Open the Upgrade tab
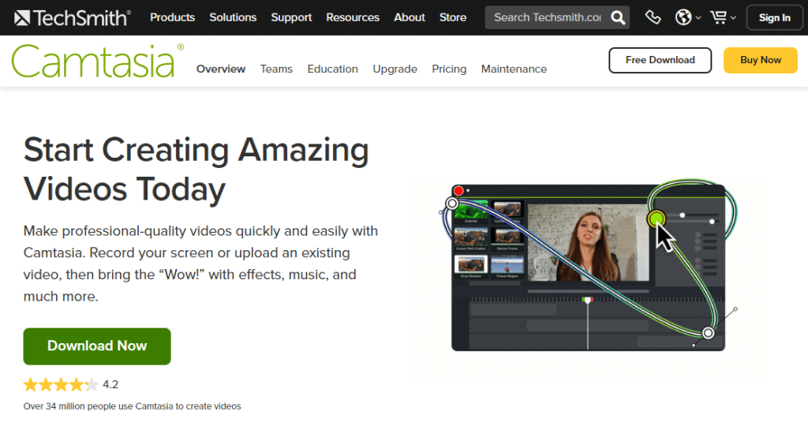Image resolution: width=808 pixels, height=445 pixels. click(395, 69)
